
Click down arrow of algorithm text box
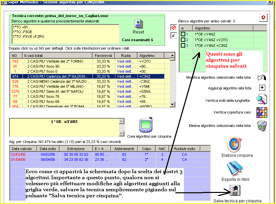point(122,133)
